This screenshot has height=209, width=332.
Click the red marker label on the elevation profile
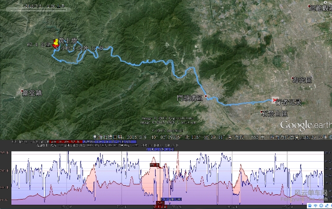click(x=155, y=164)
